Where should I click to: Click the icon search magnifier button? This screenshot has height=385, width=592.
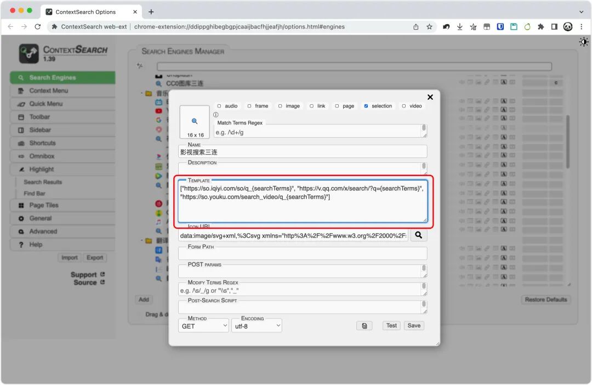(419, 235)
